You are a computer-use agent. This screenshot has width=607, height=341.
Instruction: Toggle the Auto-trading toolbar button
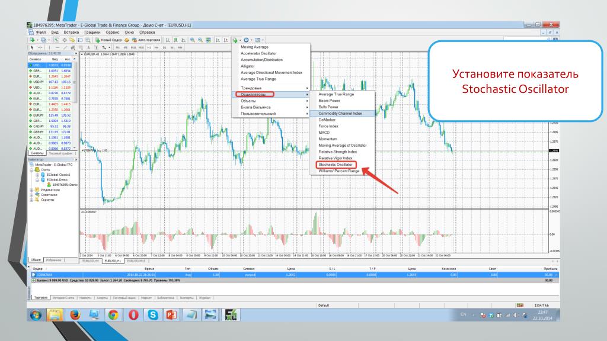[146, 40]
